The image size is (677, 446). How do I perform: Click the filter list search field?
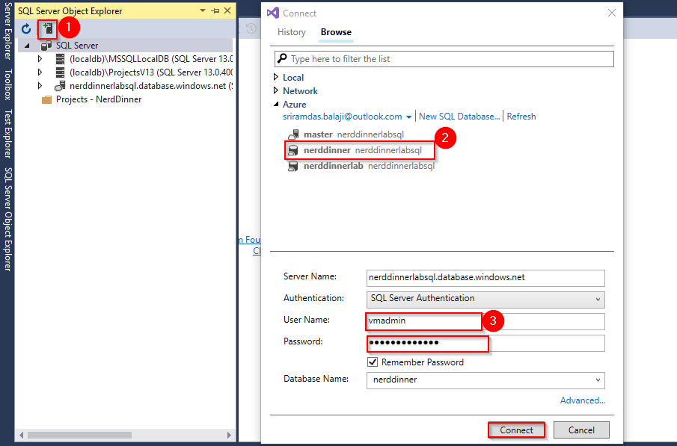pos(444,59)
